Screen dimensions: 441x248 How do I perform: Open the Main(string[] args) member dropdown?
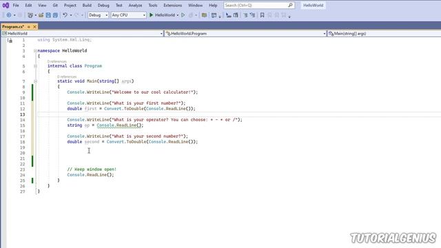384,34
